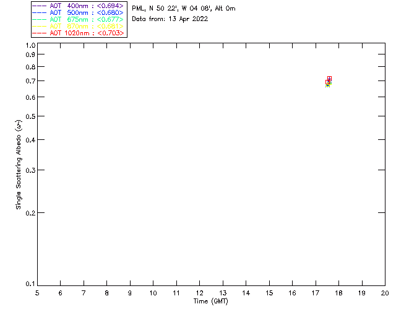Click the x-axis tick label 13
The height and width of the screenshot is (317, 396).
(x=223, y=293)
